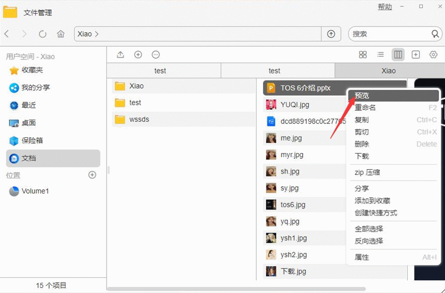Choose 复制 (Copy) in context menu
The height and width of the screenshot is (293, 445).
point(393,120)
